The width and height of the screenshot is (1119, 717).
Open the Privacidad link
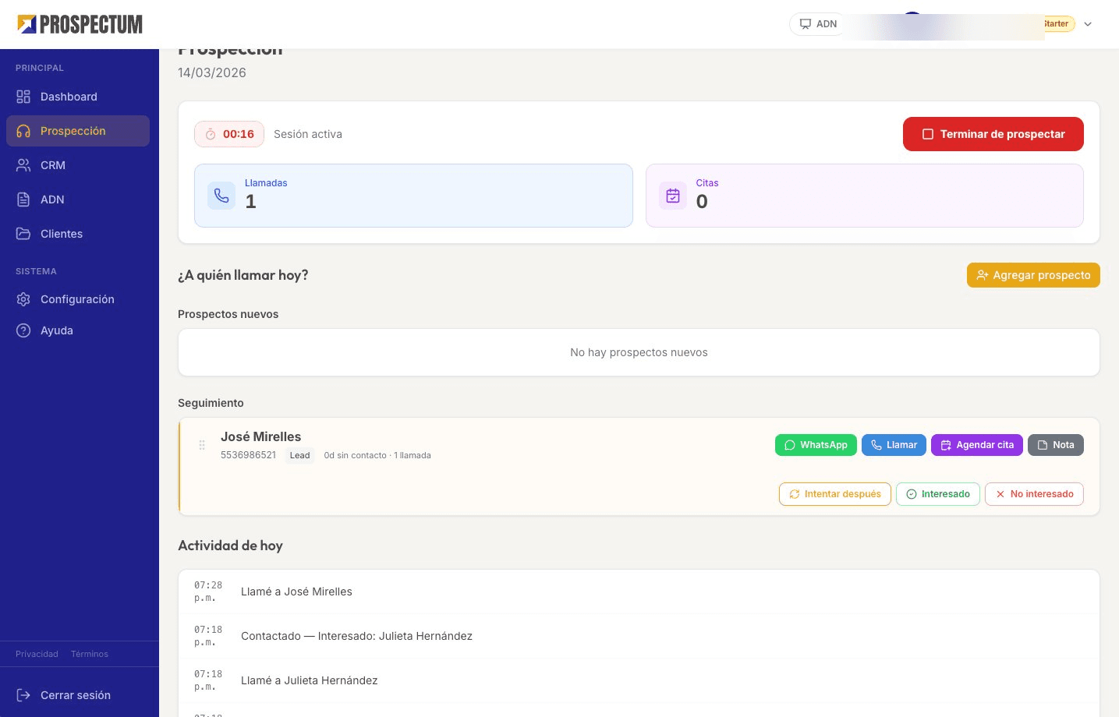37,654
